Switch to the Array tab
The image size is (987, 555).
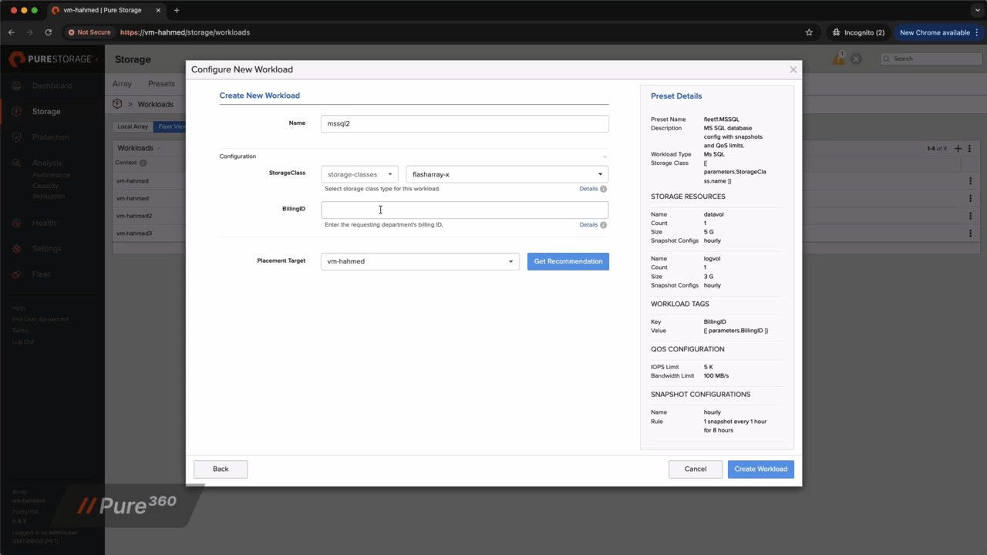[x=122, y=83]
